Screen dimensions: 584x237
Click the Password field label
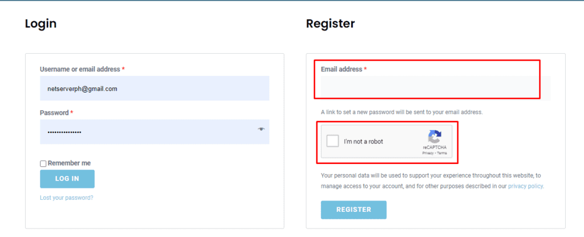[x=54, y=113]
